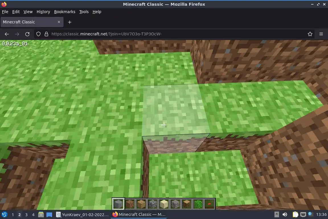
Task: Open the View menu
Action: coord(28,12)
